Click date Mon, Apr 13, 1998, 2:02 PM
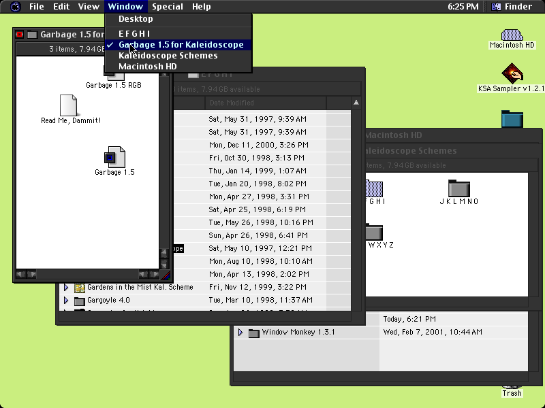545x408 pixels. (259, 274)
